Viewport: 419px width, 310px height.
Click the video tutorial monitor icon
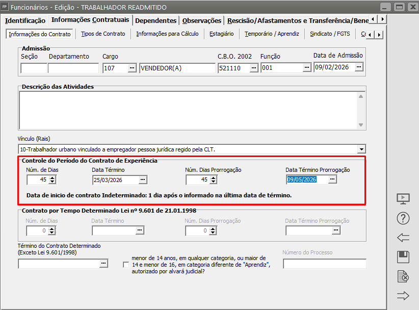pyautogui.click(x=403, y=199)
